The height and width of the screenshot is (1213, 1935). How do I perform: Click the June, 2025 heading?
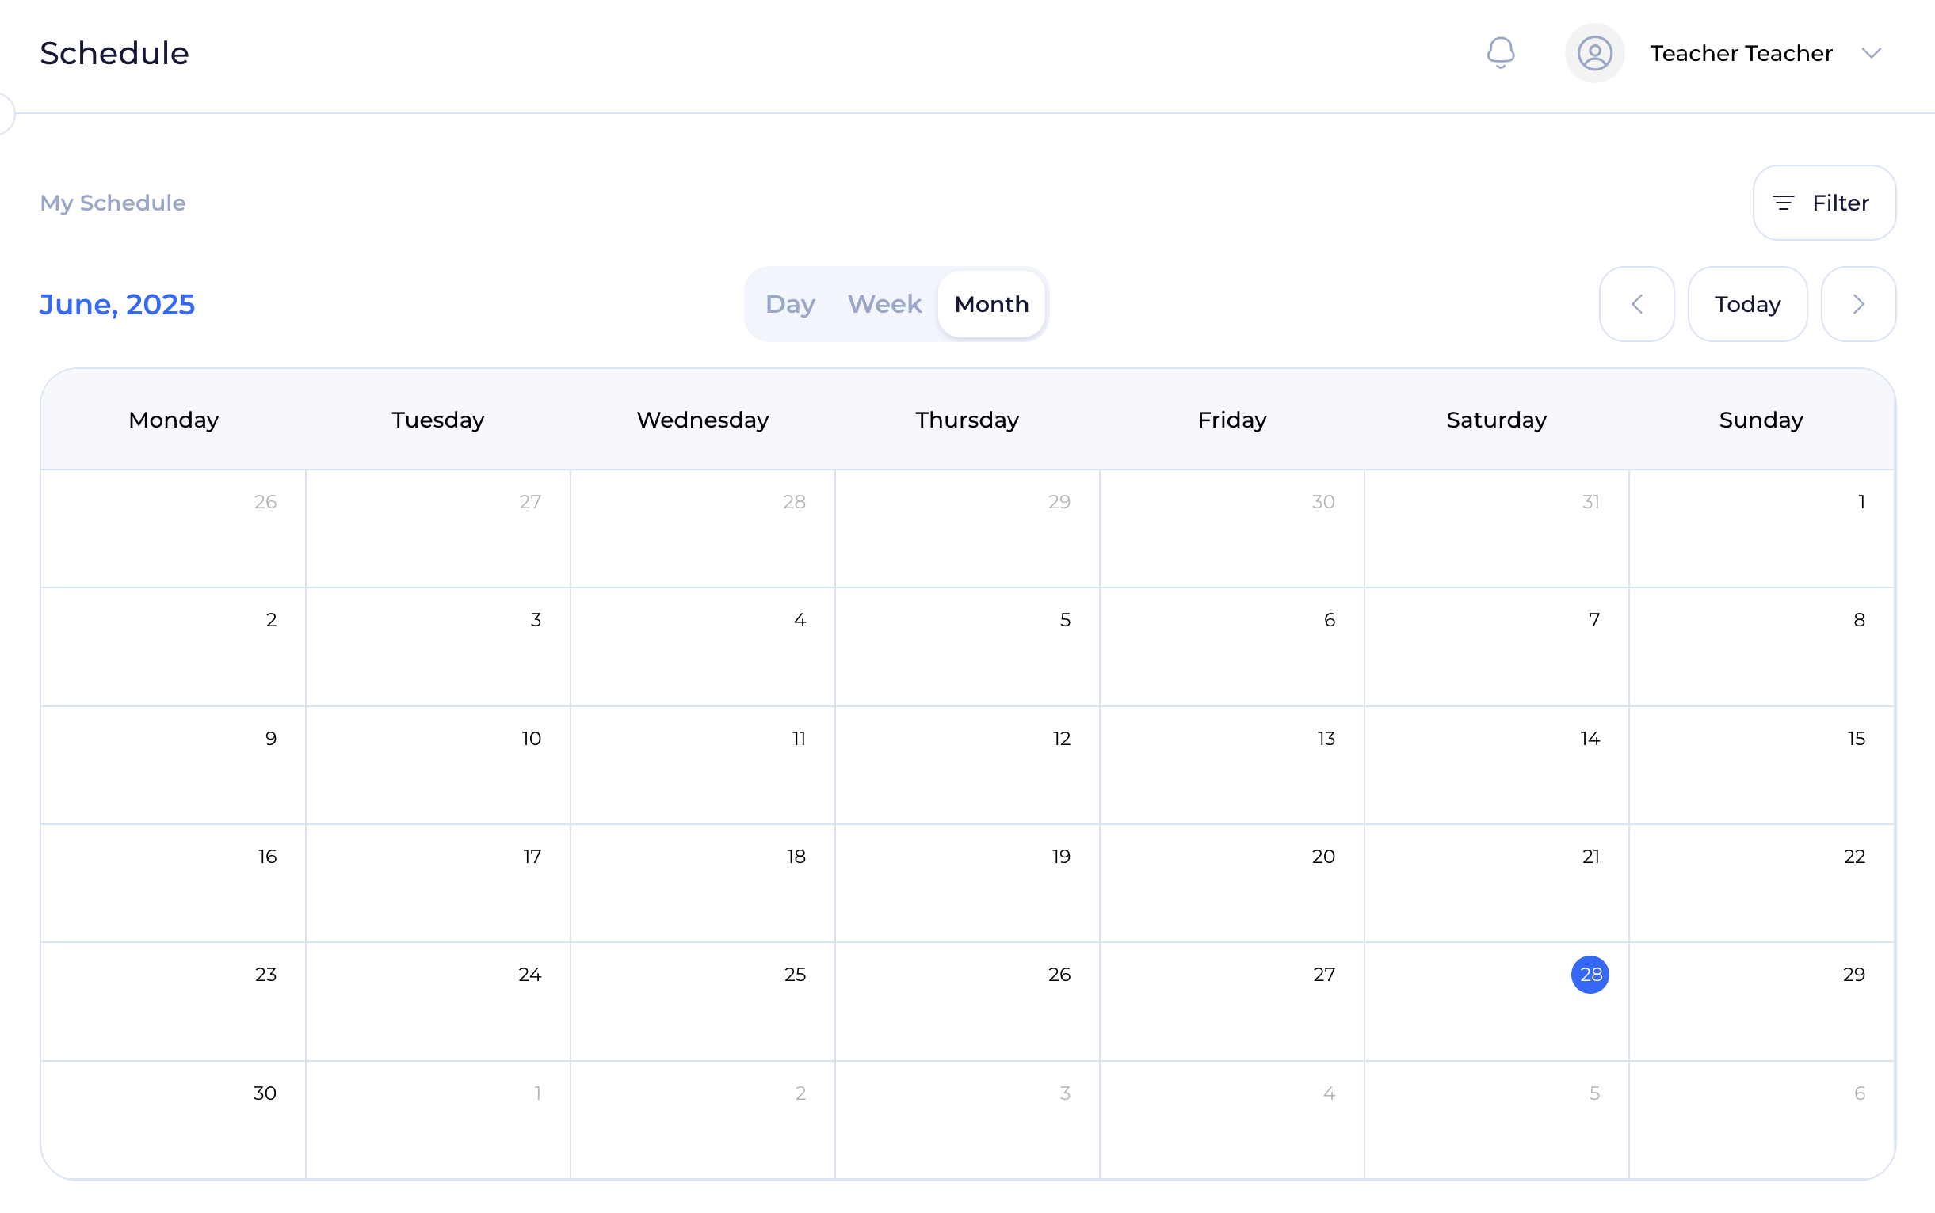point(117,304)
